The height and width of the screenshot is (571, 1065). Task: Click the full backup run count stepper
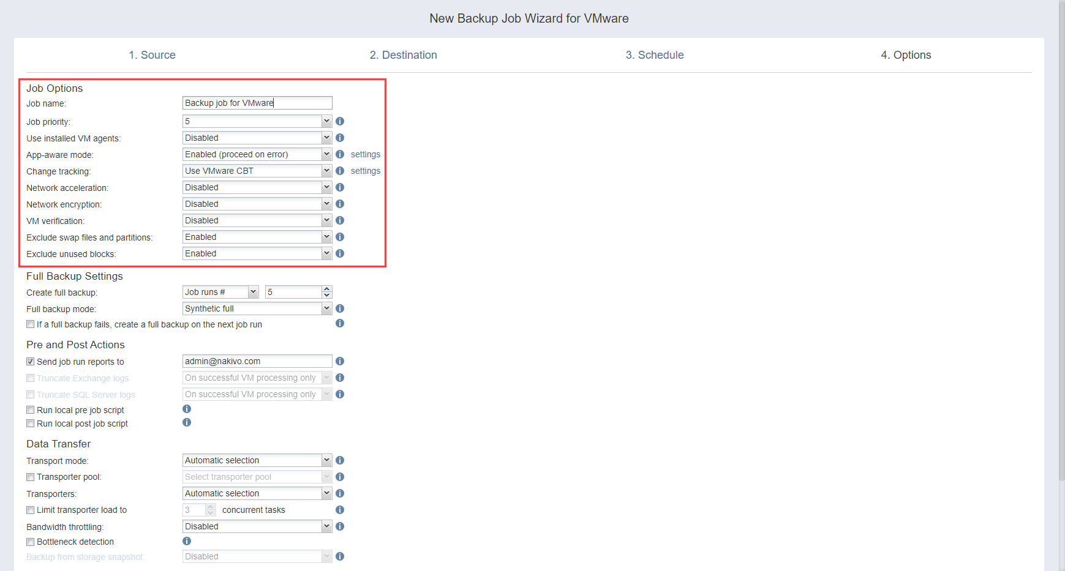coord(326,292)
